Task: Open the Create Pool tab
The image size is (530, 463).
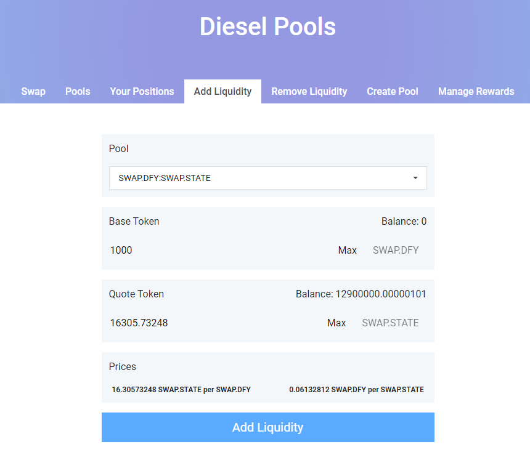Action: pos(393,91)
